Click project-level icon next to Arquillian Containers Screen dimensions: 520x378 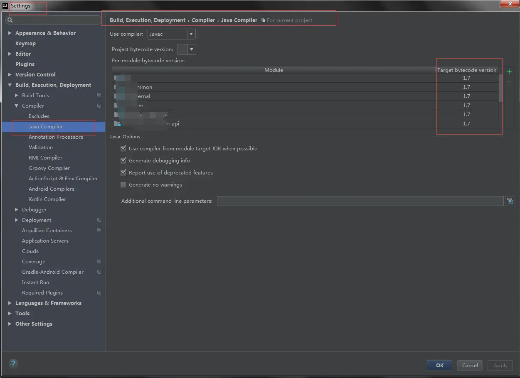click(99, 231)
